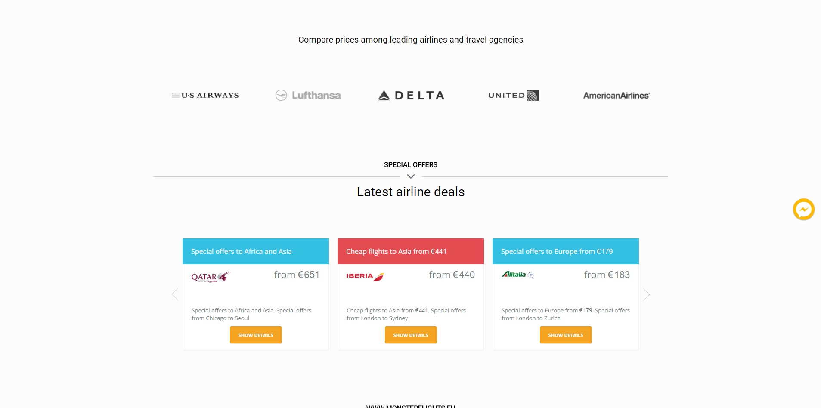Show details for Iberia Asia flights offer
This screenshot has width=821, height=408.
(411, 335)
